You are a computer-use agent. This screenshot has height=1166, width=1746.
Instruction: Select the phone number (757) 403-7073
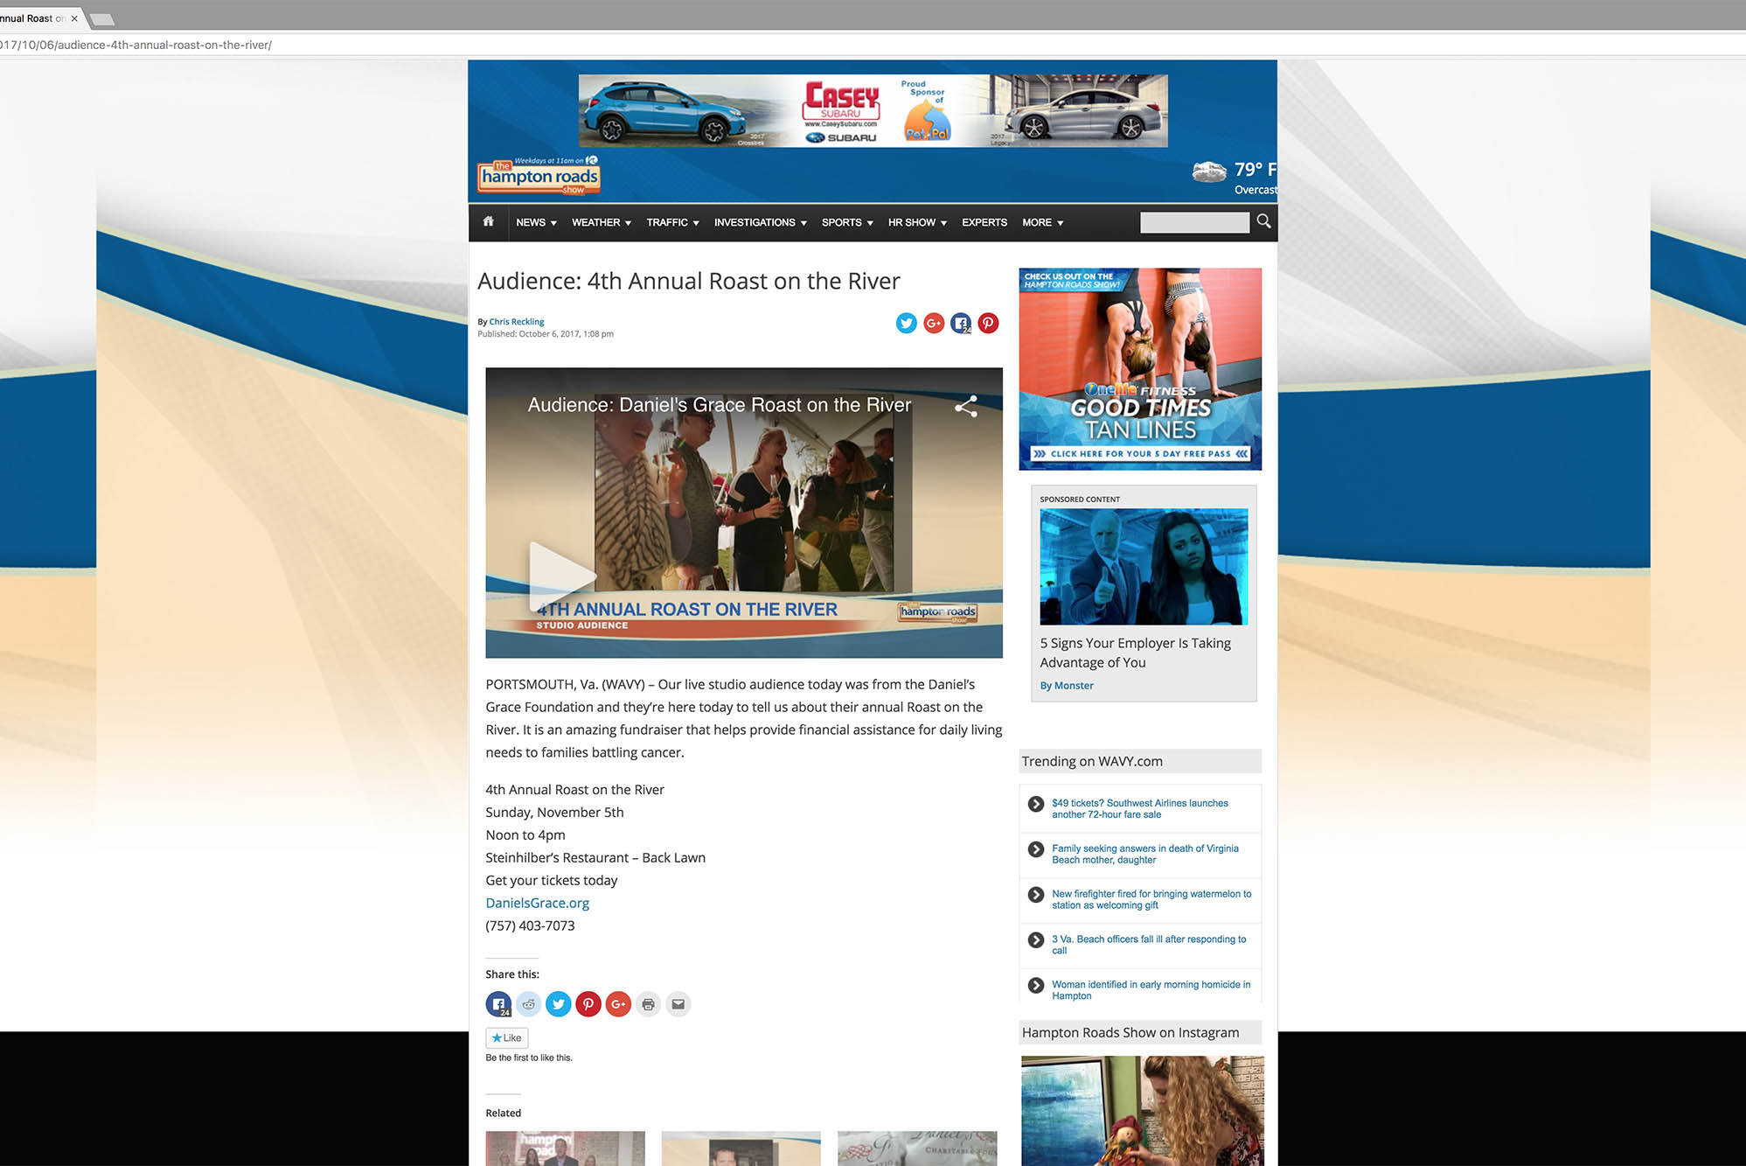click(530, 925)
